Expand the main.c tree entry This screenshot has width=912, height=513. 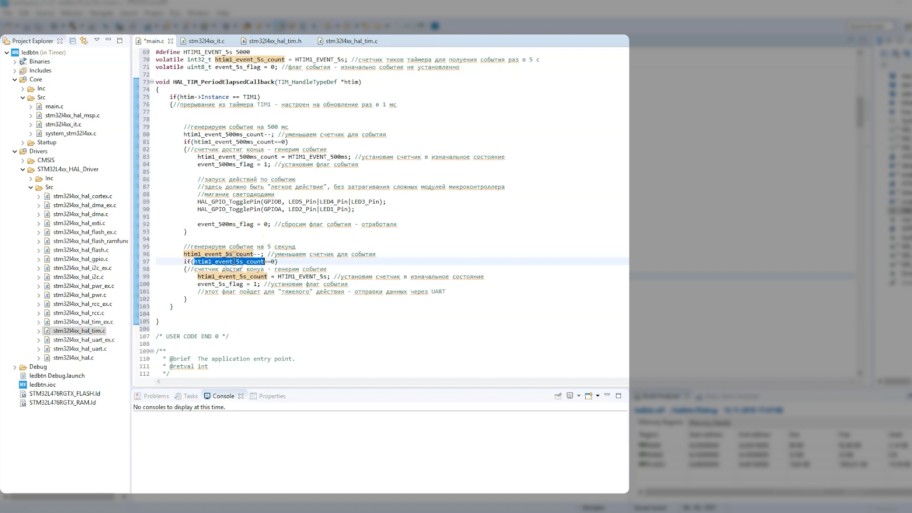pos(31,107)
